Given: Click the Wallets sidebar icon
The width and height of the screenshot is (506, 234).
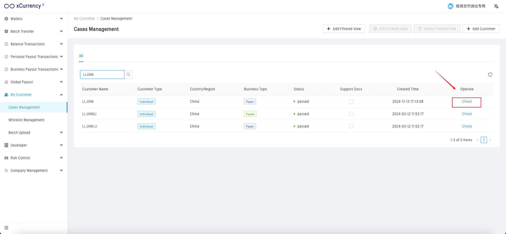Looking at the screenshot, I should (x=6, y=19).
